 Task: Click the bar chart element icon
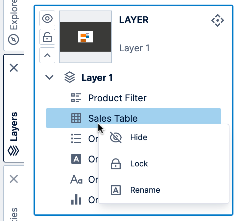point(76,200)
